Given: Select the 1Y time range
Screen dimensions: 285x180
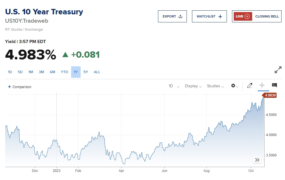Looking at the screenshot, I should point(76,72).
